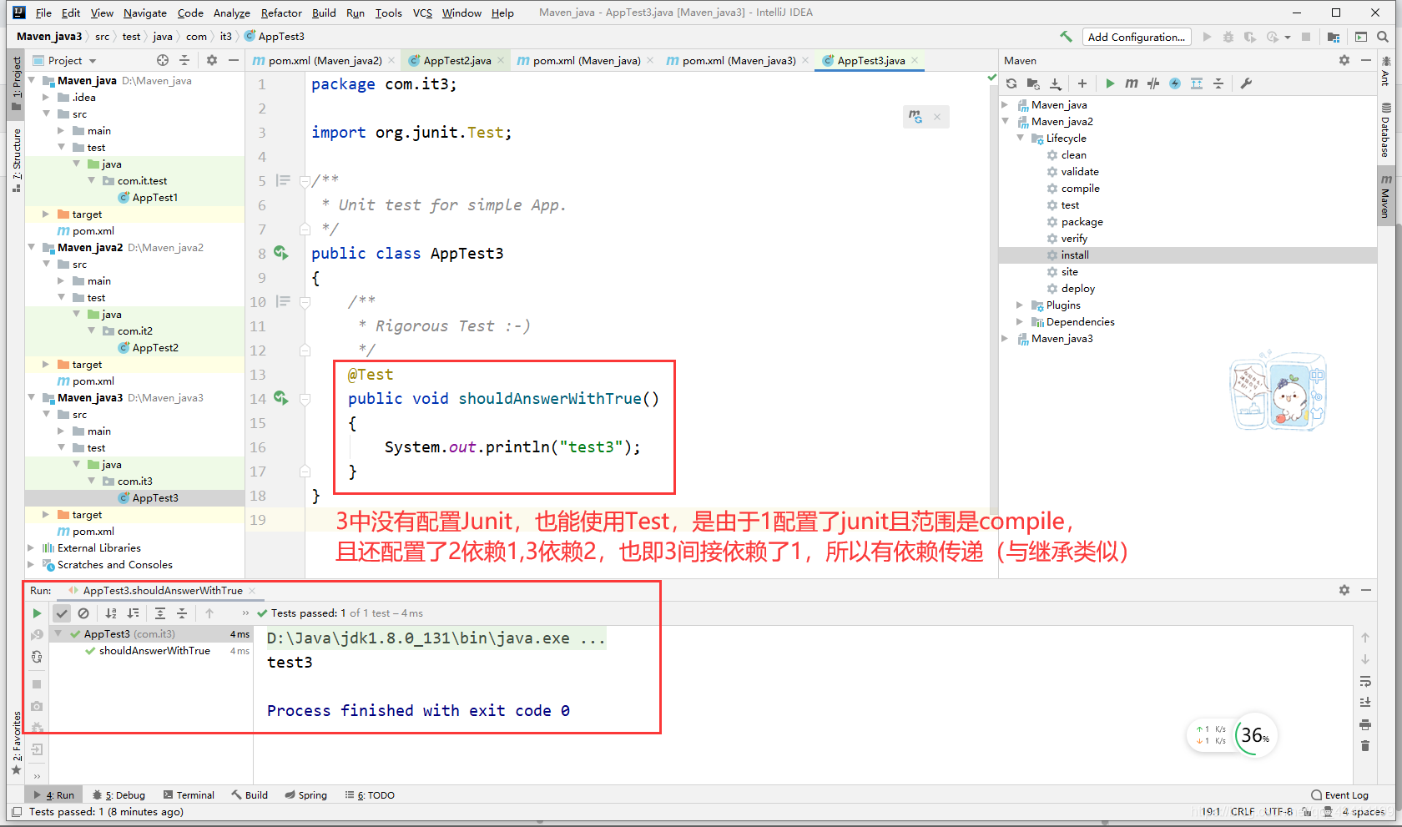Expand the Plugins node in Maven

1021,305
